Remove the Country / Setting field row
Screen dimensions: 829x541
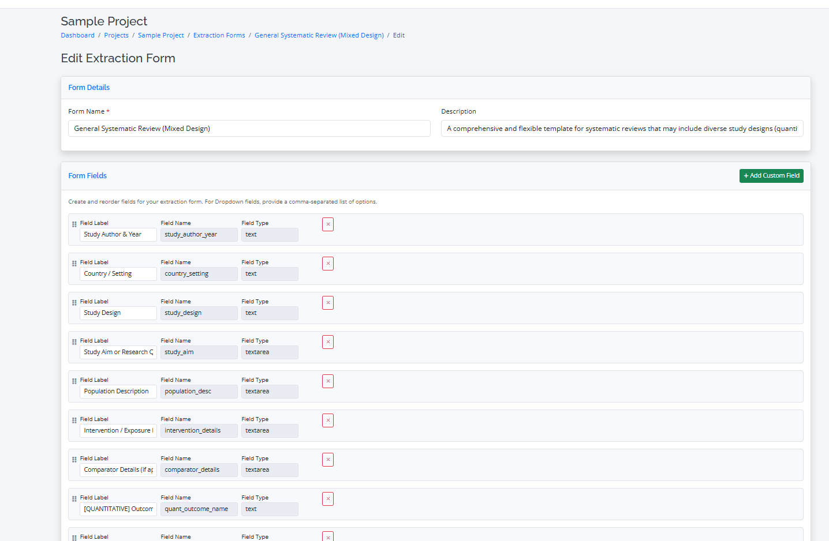328,264
